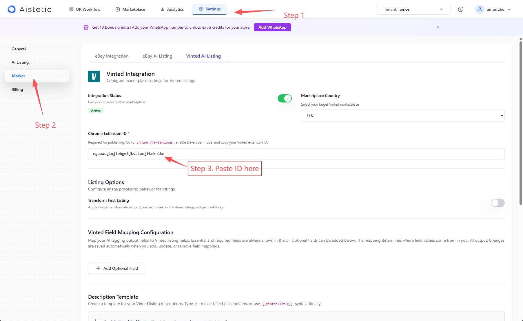
Task: Open the Marketplace Country U.K dropdown
Action: pyautogui.click(x=403, y=116)
